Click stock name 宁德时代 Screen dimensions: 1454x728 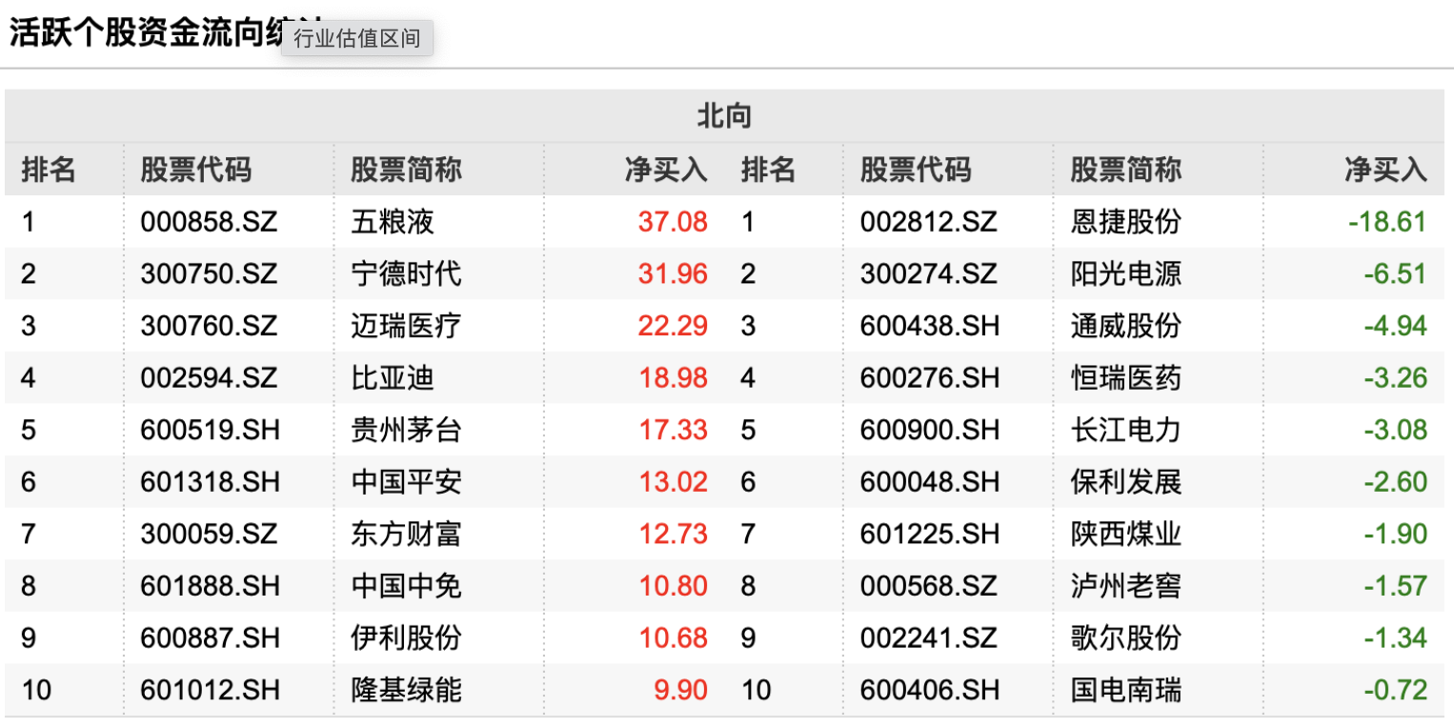[x=406, y=274]
